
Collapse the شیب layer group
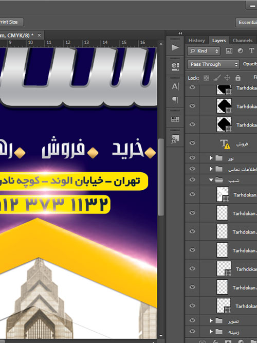pyautogui.click(x=211, y=180)
